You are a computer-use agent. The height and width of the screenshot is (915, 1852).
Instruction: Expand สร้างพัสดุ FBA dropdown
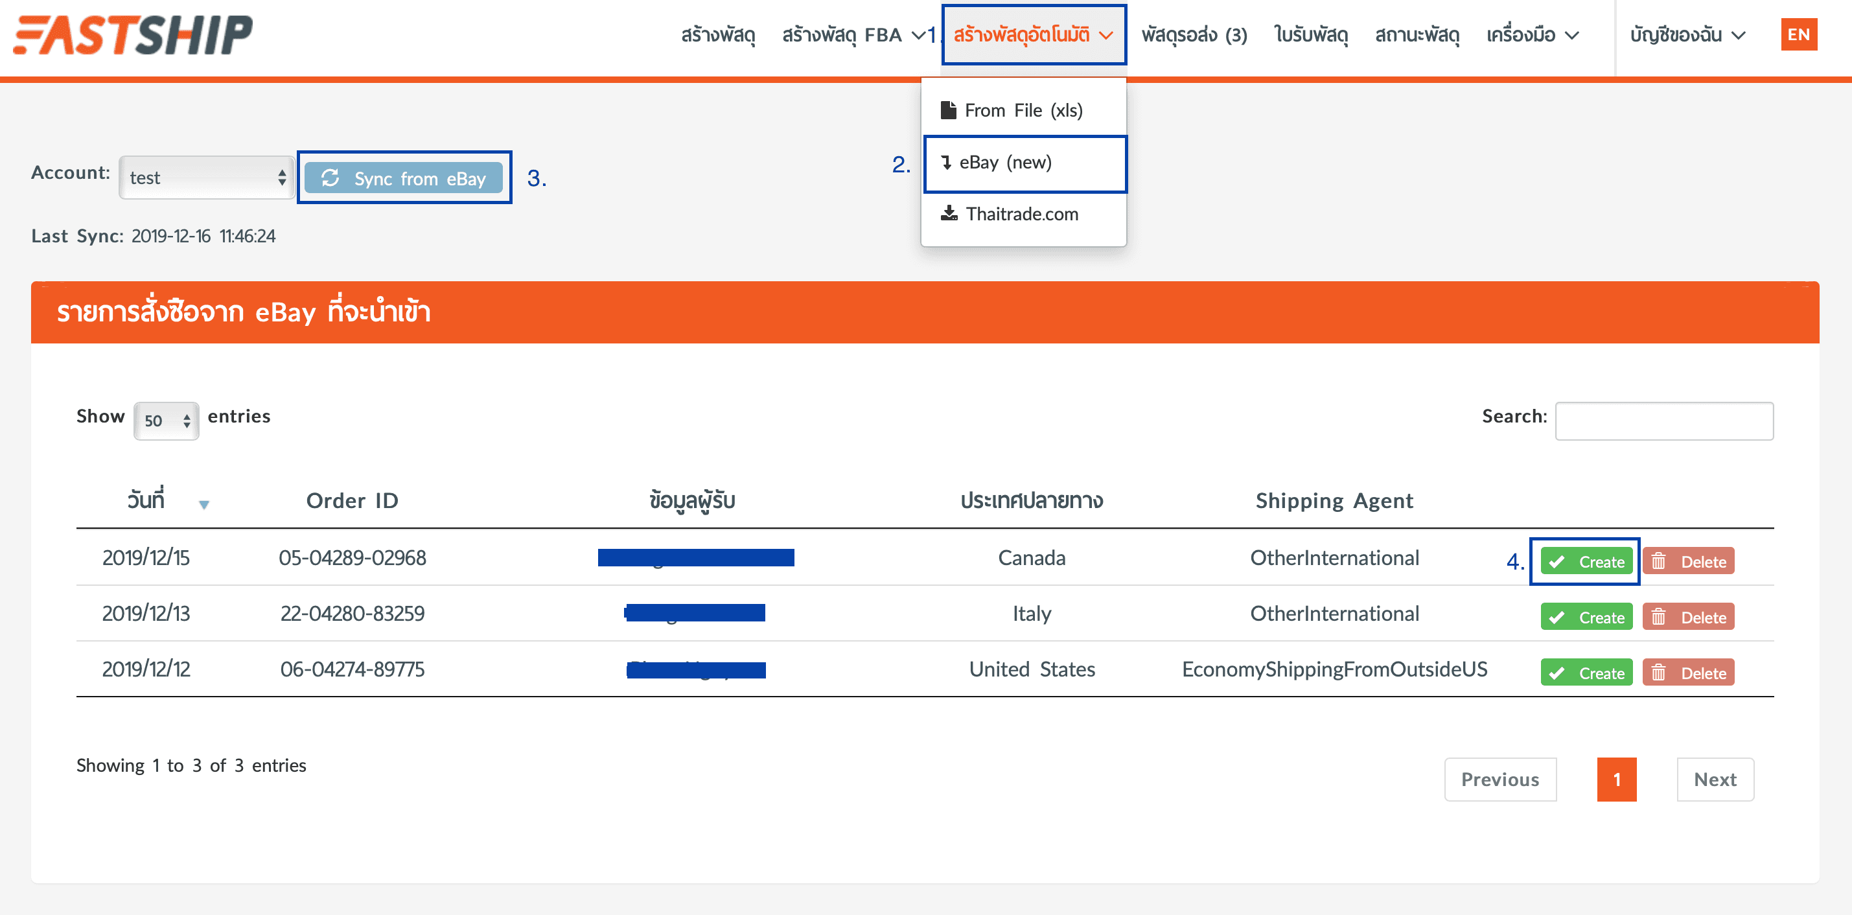pos(853,34)
